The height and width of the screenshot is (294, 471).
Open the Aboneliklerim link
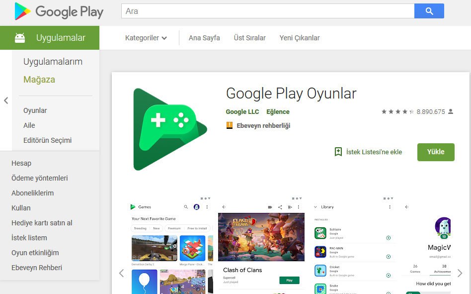[x=33, y=193]
